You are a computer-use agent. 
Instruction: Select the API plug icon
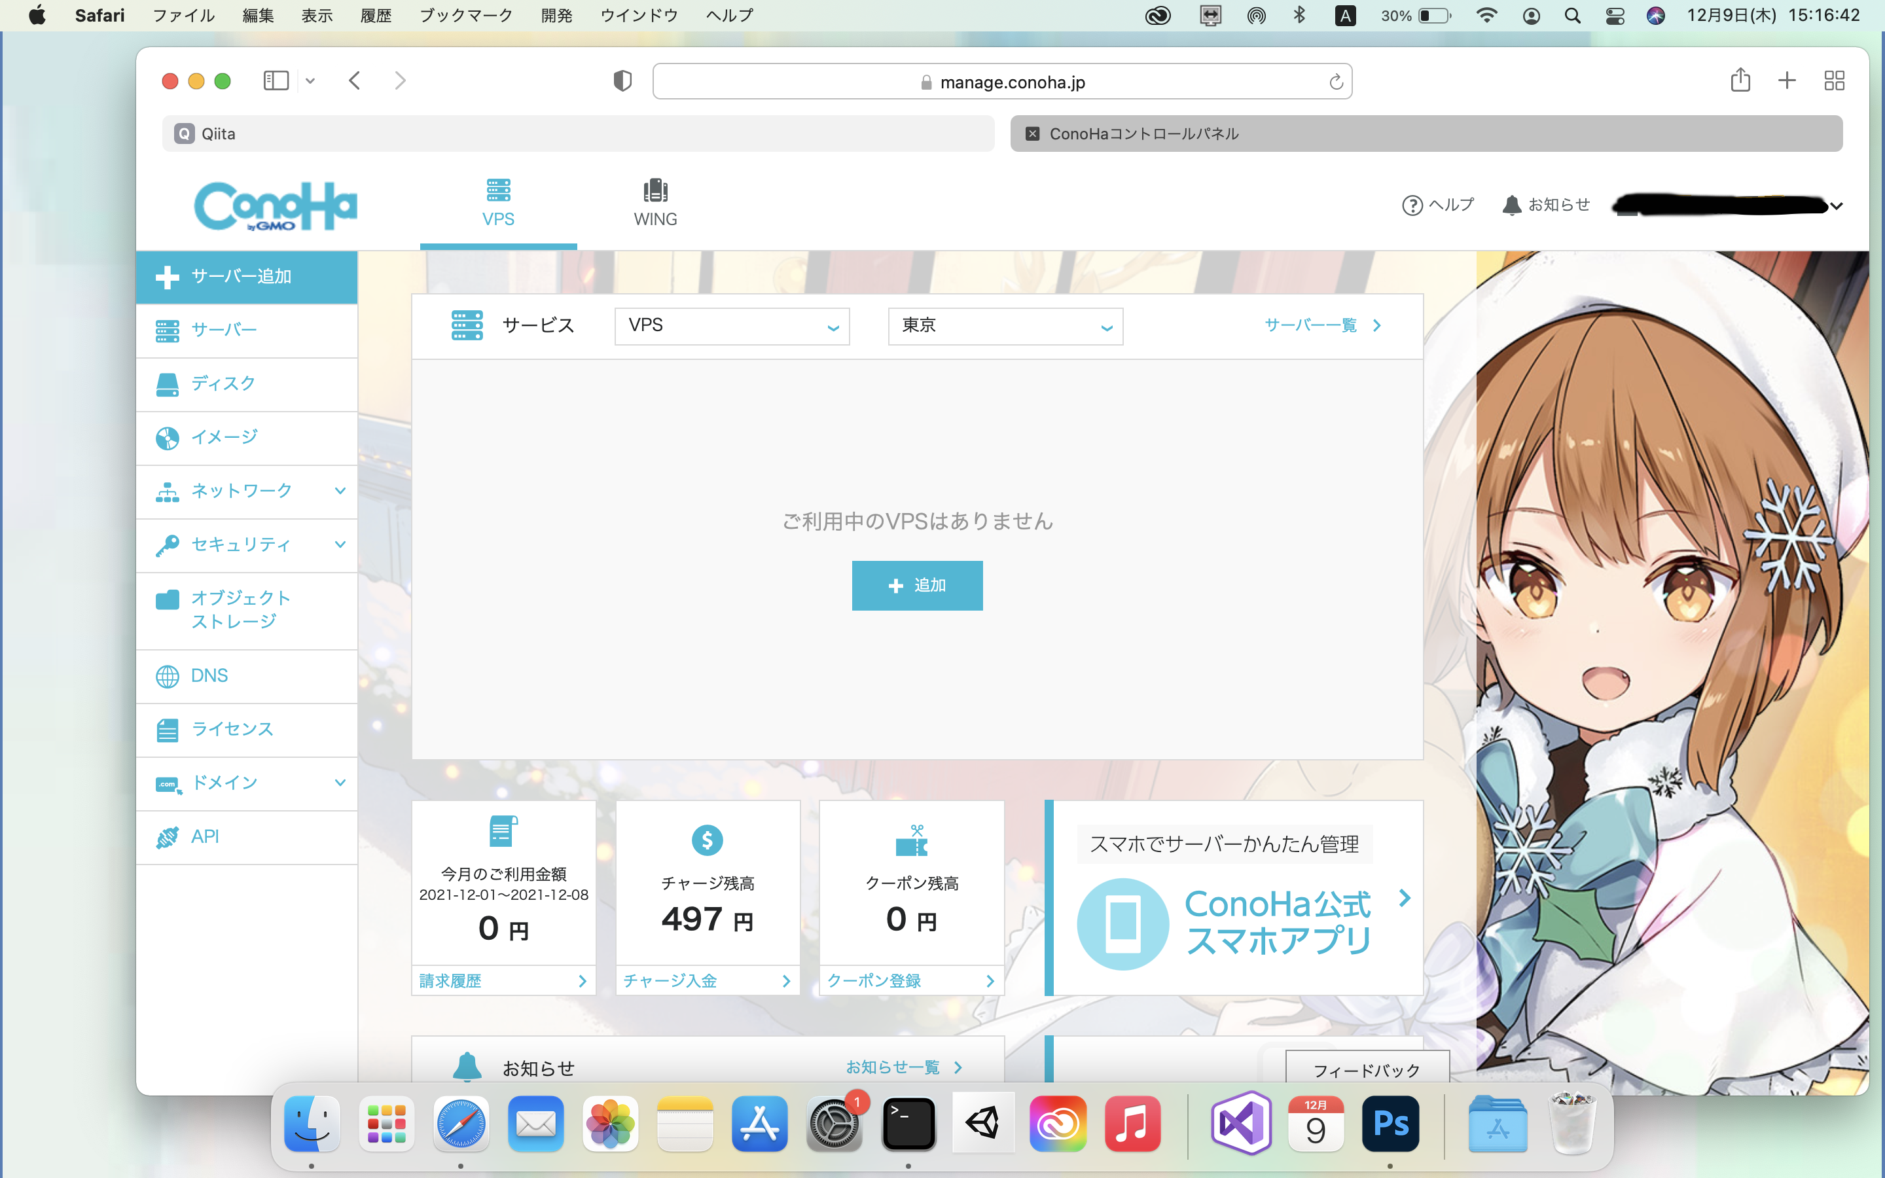[167, 835]
